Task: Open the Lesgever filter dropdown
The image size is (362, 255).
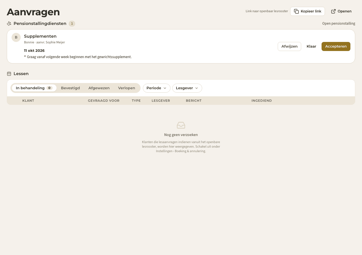Action: point(187,88)
